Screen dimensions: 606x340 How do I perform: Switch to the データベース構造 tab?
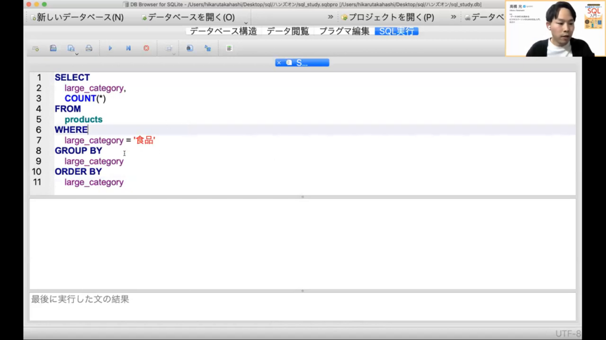pos(223,31)
